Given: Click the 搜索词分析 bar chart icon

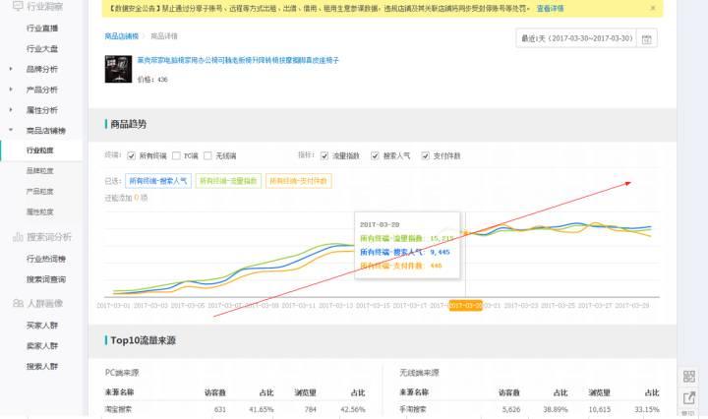Looking at the screenshot, I should point(18,237).
